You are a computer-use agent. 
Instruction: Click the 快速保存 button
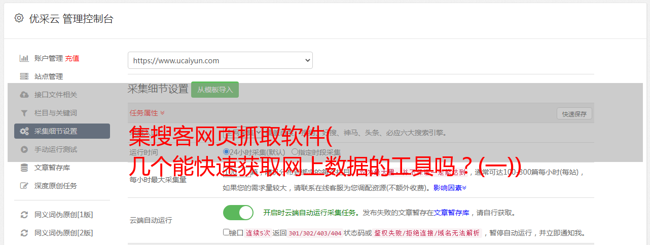pos(574,114)
